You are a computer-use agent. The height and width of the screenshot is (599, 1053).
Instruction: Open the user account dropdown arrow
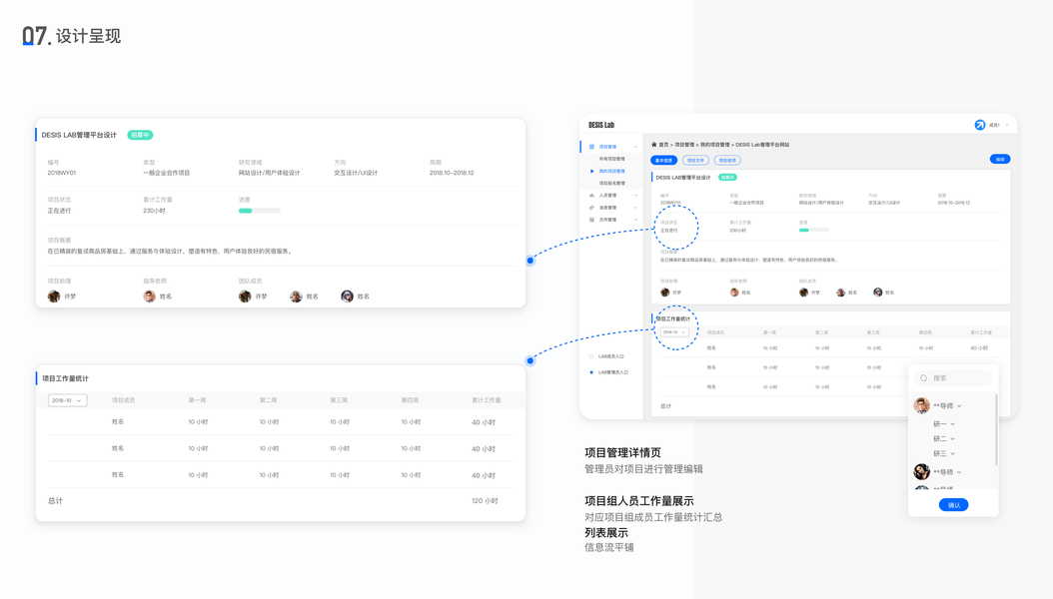[x=1007, y=125]
